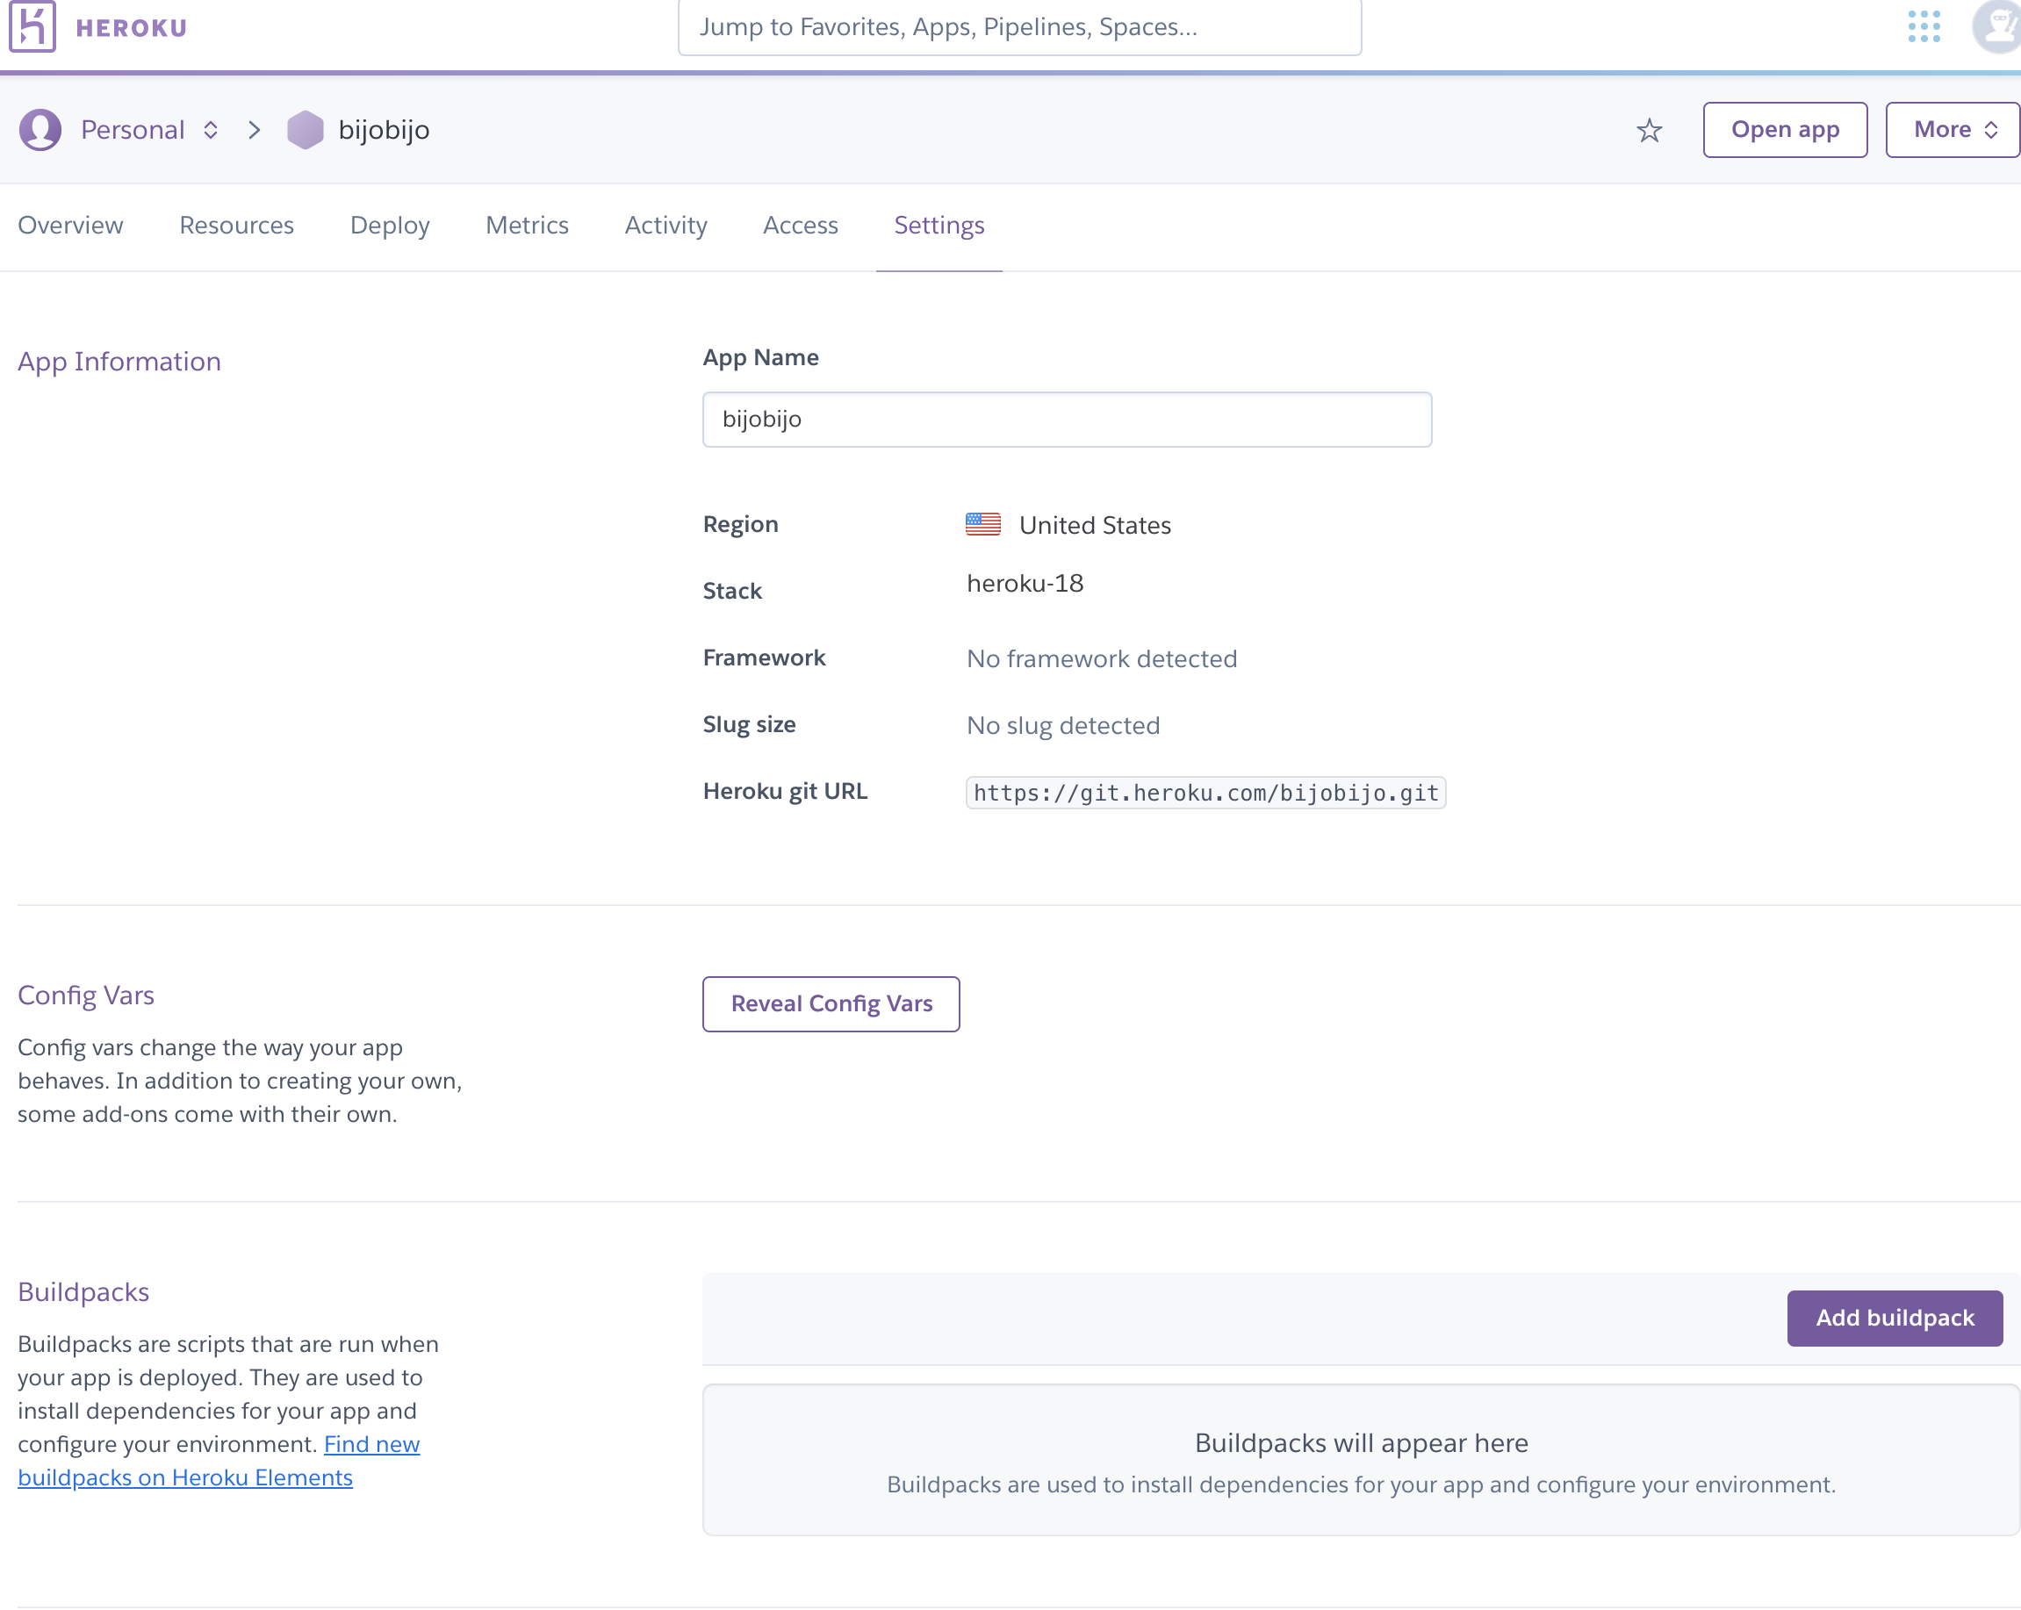Screen dimensions: 2021x1610
Task: Expand the Personal workspace dropdown
Action: (211, 130)
